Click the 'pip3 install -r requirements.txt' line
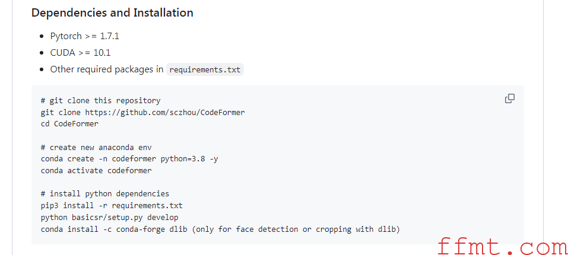The image size is (568, 255). (x=112, y=206)
